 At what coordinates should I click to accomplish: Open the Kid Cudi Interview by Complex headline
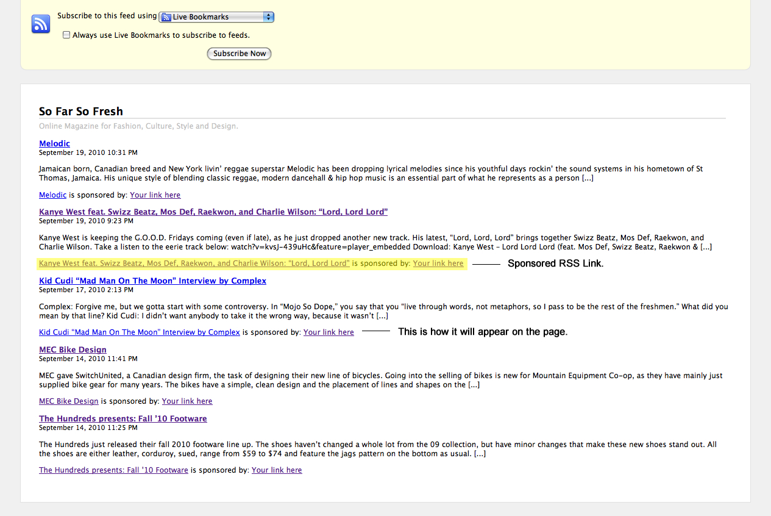pyautogui.click(x=152, y=281)
